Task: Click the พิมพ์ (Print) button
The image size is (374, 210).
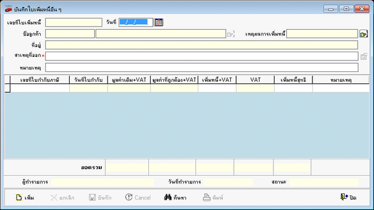Action: tap(213, 197)
